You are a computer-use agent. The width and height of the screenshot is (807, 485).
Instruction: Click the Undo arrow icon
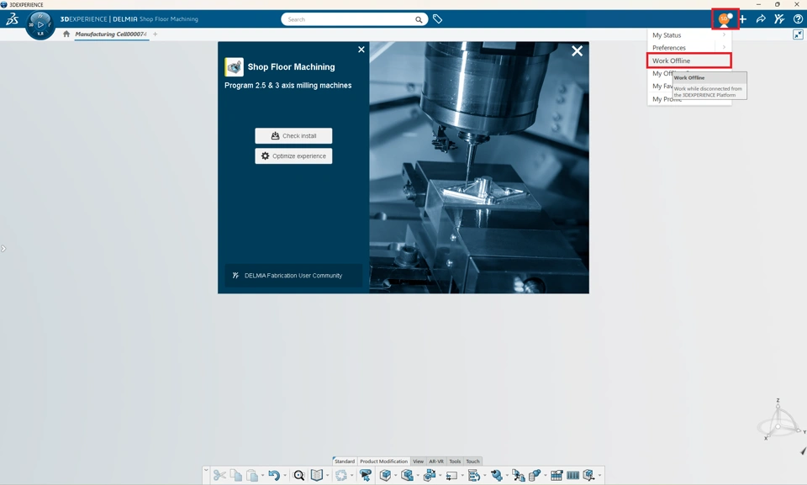(x=274, y=475)
